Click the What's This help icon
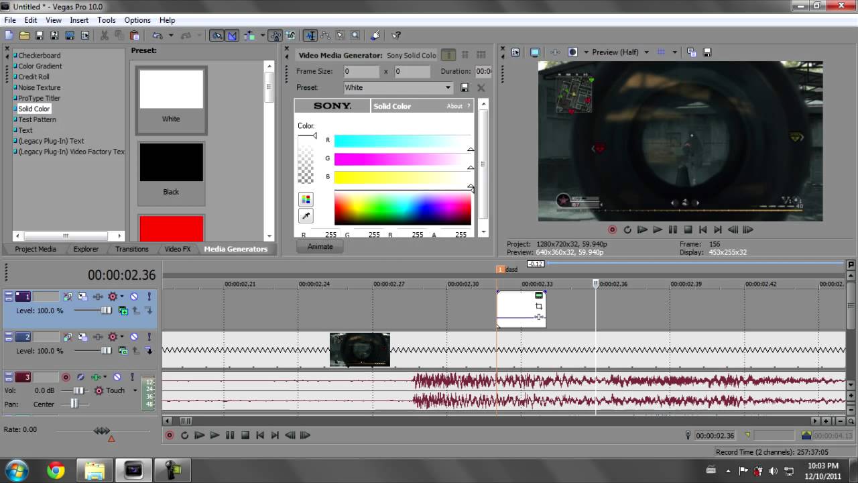This screenshot has height=483, width=858. point(396,36)
